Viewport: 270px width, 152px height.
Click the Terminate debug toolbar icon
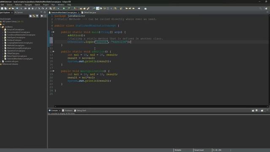pos(32,8)
